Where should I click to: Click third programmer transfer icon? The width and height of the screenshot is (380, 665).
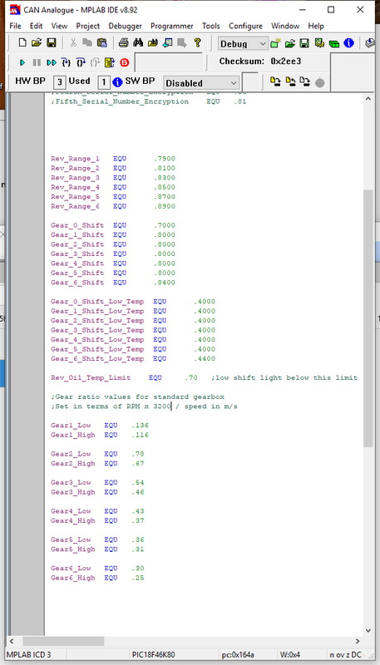click(304, 81)
